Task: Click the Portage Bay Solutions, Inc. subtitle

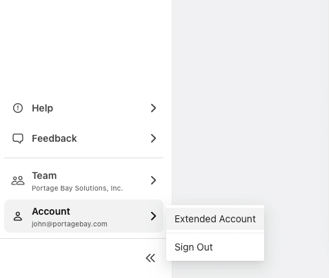Action: tap(77, 188)
